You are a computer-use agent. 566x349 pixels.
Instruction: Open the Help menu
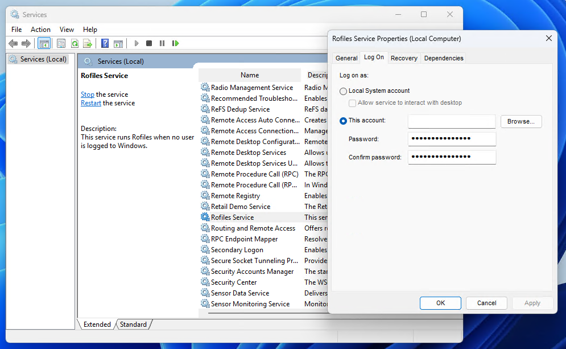(90, 30)
